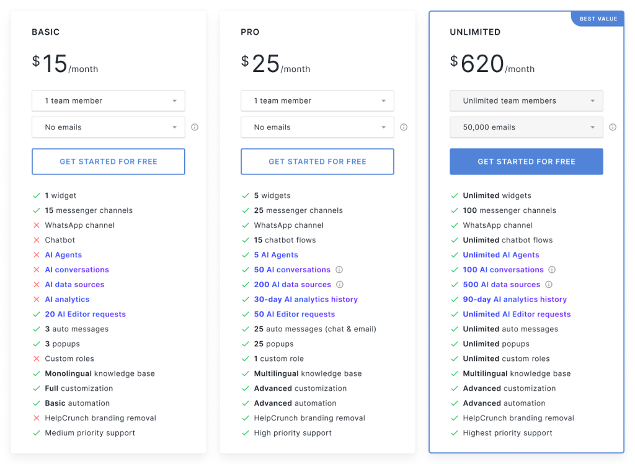Expand the 50,000 emails dropdown

click(x=526, y=127)
